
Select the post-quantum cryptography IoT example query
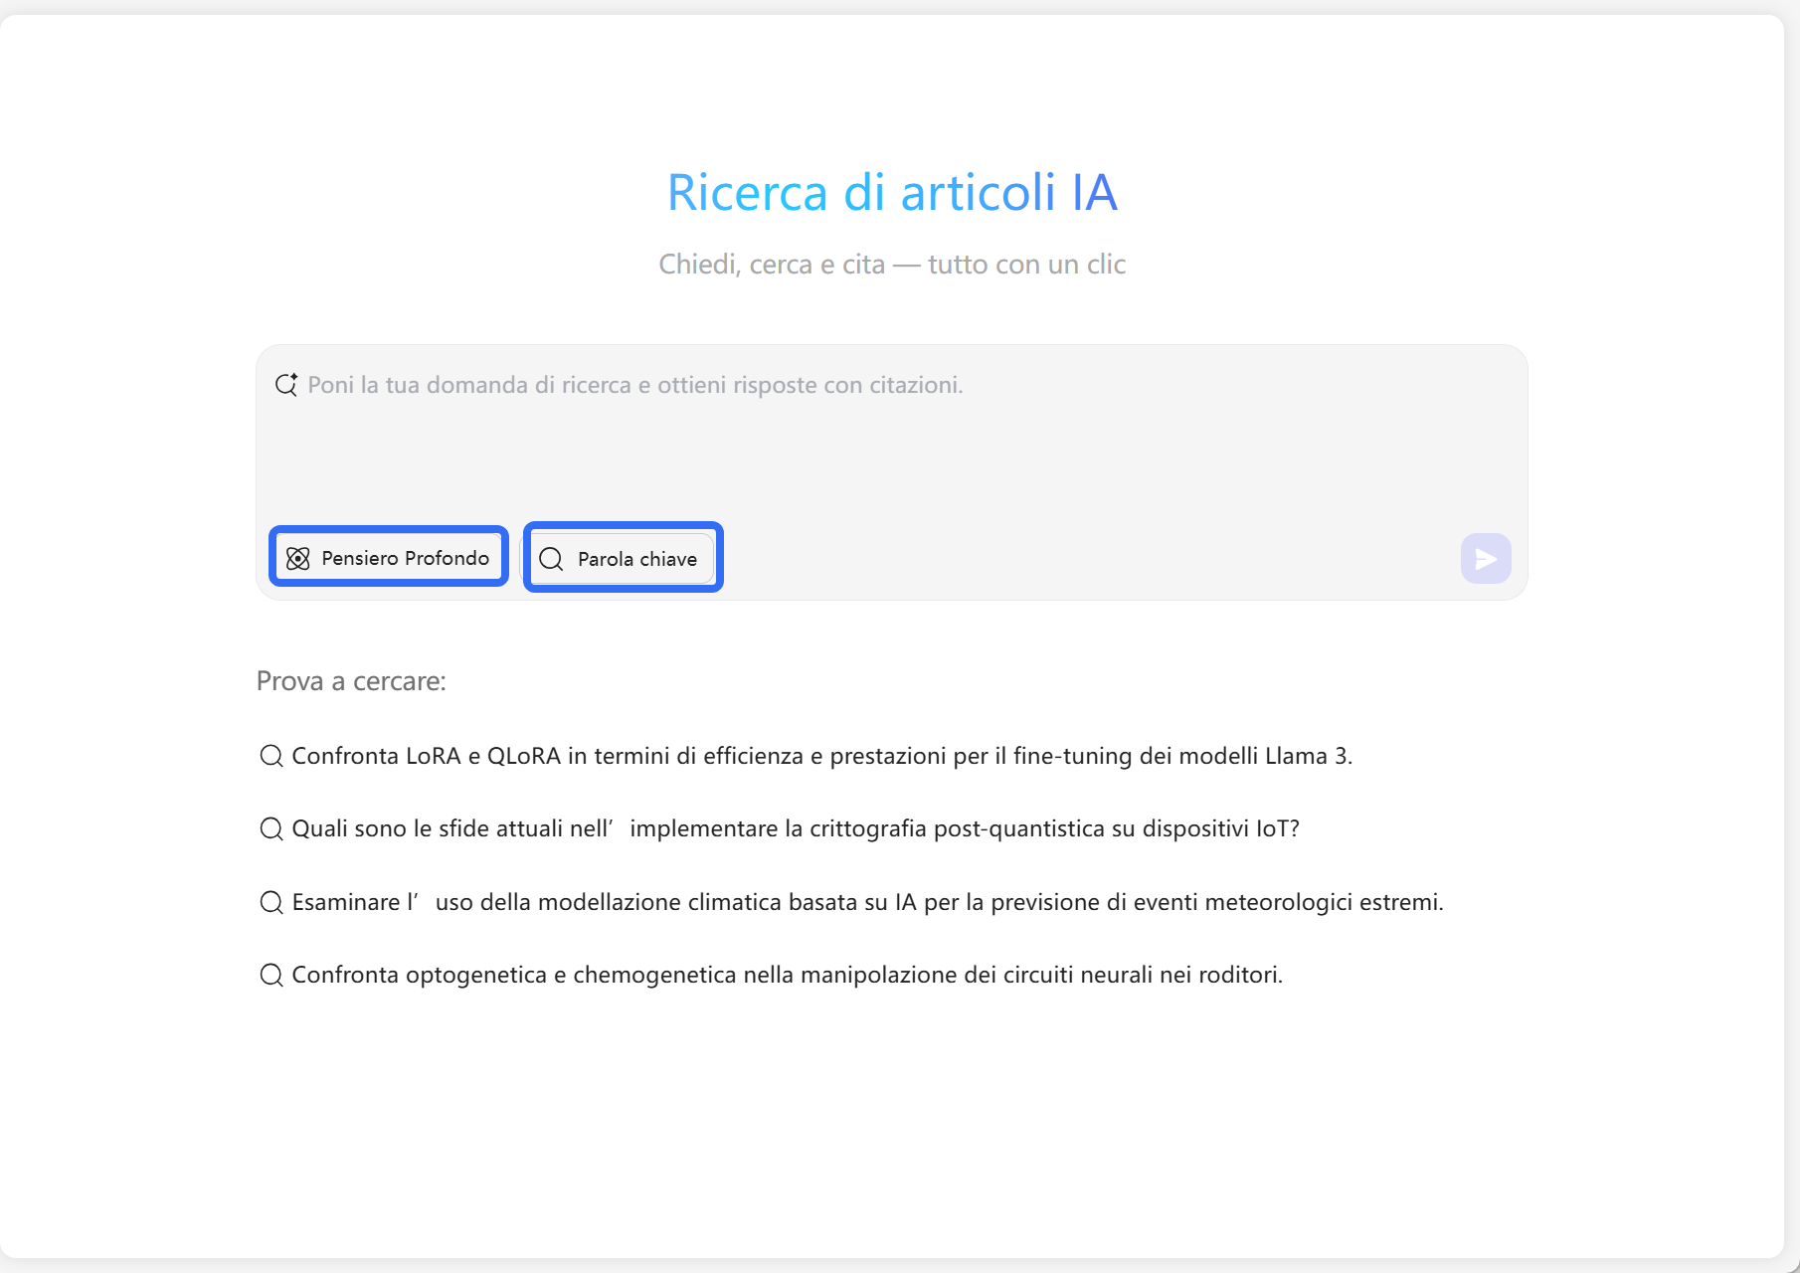pyautogui.click(x=795, y=827)
